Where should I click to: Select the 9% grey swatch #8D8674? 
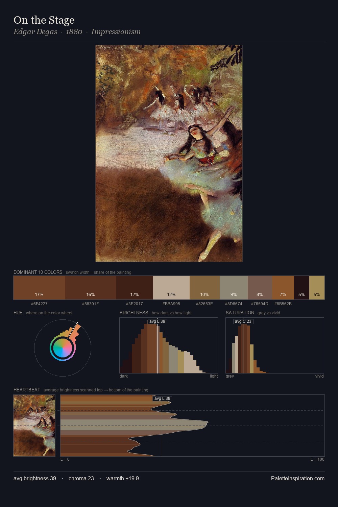(x=234, y=288)
